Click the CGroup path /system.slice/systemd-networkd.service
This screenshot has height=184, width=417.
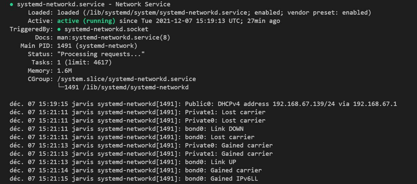126,79
